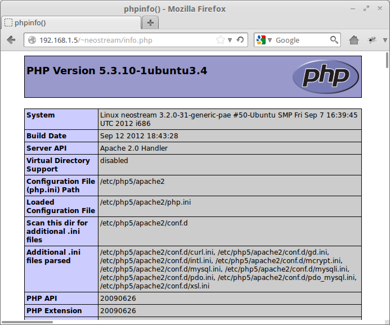
Task: Click the /etc/php5/apache2/conf.d value
Action: pyautogui.click(x=144, y=223)
